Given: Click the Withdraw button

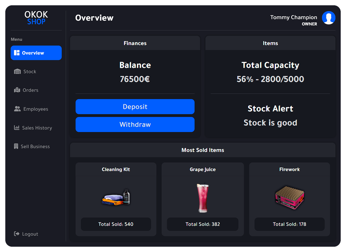Looking at the screenshot, I should coord(135,124).
